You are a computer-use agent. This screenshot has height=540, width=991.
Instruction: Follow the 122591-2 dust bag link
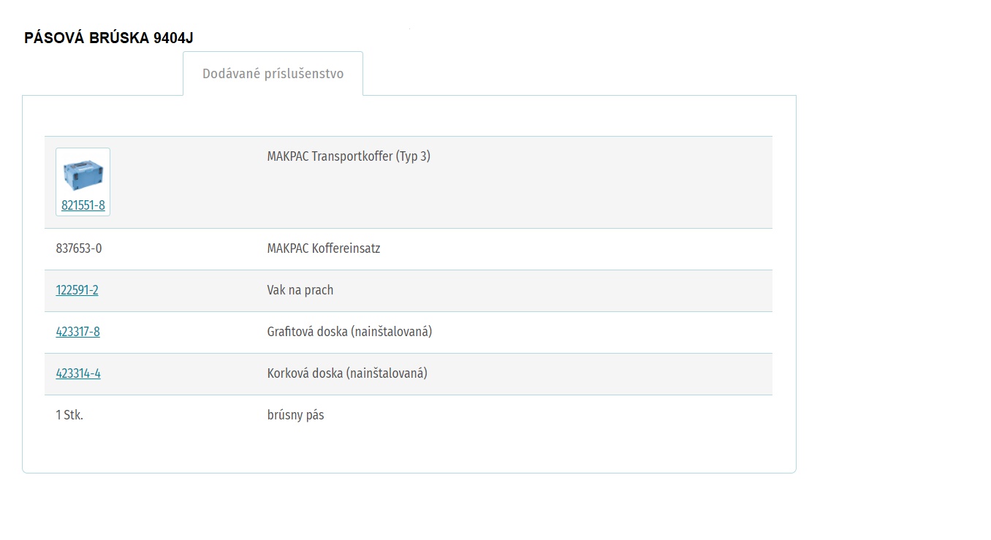point(77,290)
